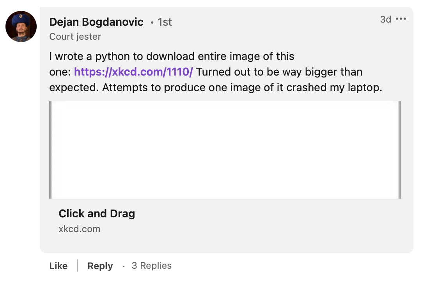Image resolution: width=422 pixels, height=282 pixels.
Task: Click Dejan Bogdanovic's profile avatar
Action: 21,26
